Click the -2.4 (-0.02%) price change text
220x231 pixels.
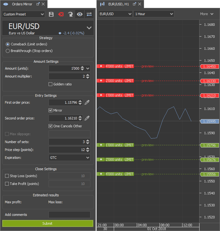(73, 33)
